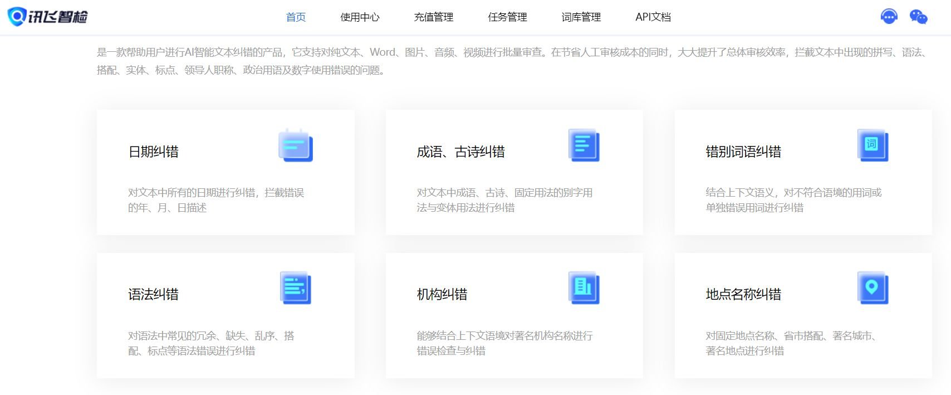Click the 地点名称纠错 map pin icon
Viewport: 951px width, 395px height.
pos(872,288)
